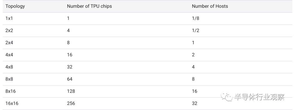Select the 2x4 topology cell
Image resolution: width=294 pixels, height=110 pixels.
[x=9, y=43]
